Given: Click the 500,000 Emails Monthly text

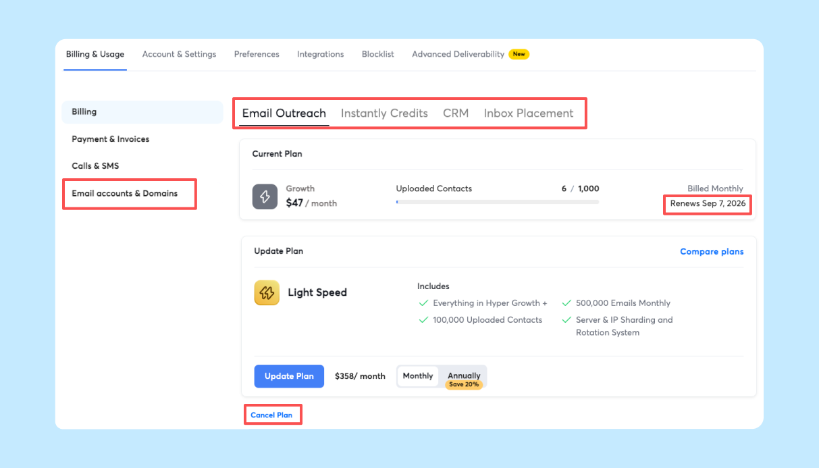Looking at the screenshot, I should 623,303.
